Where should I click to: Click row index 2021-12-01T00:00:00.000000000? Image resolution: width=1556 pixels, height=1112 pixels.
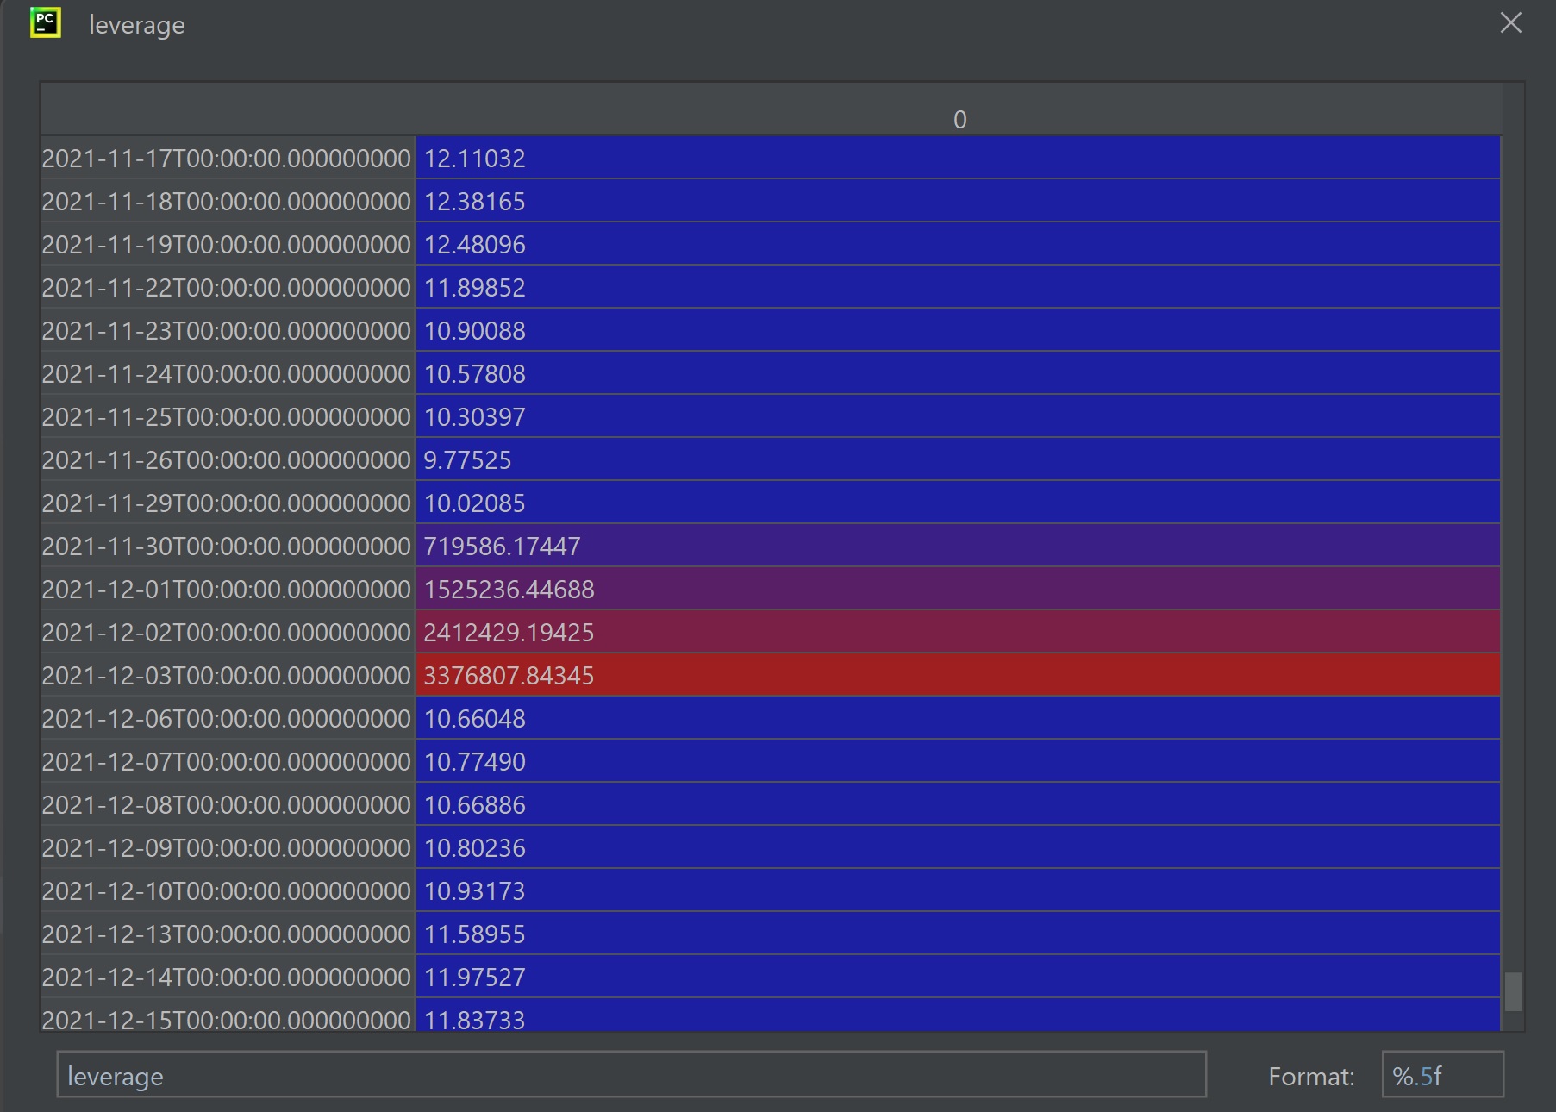228,589
